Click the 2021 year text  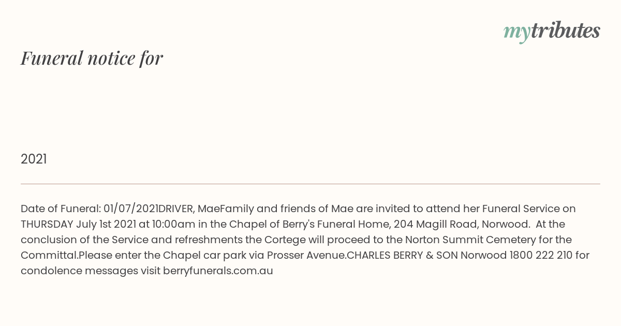pos(34,159)
